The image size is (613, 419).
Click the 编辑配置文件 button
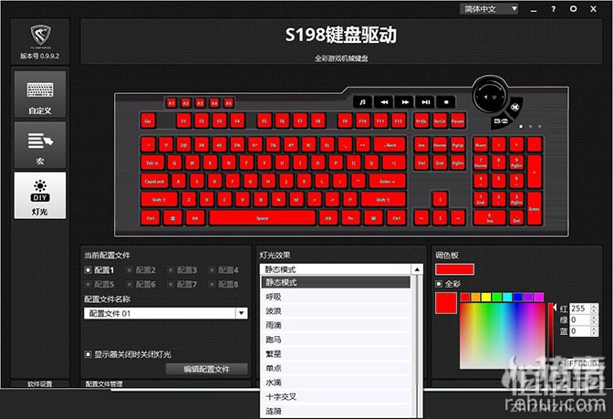click(207, 369)
